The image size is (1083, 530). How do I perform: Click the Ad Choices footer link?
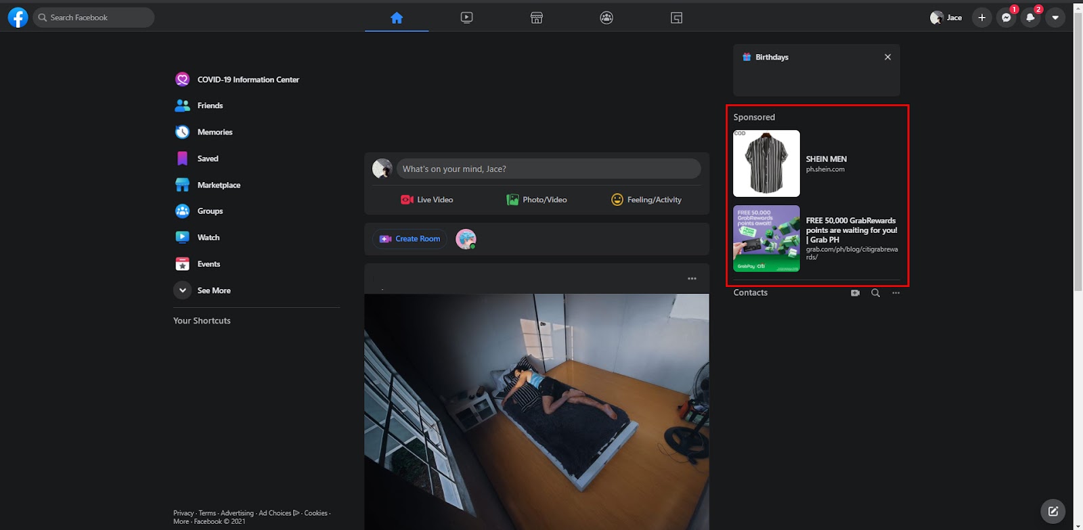coord(279,513)
